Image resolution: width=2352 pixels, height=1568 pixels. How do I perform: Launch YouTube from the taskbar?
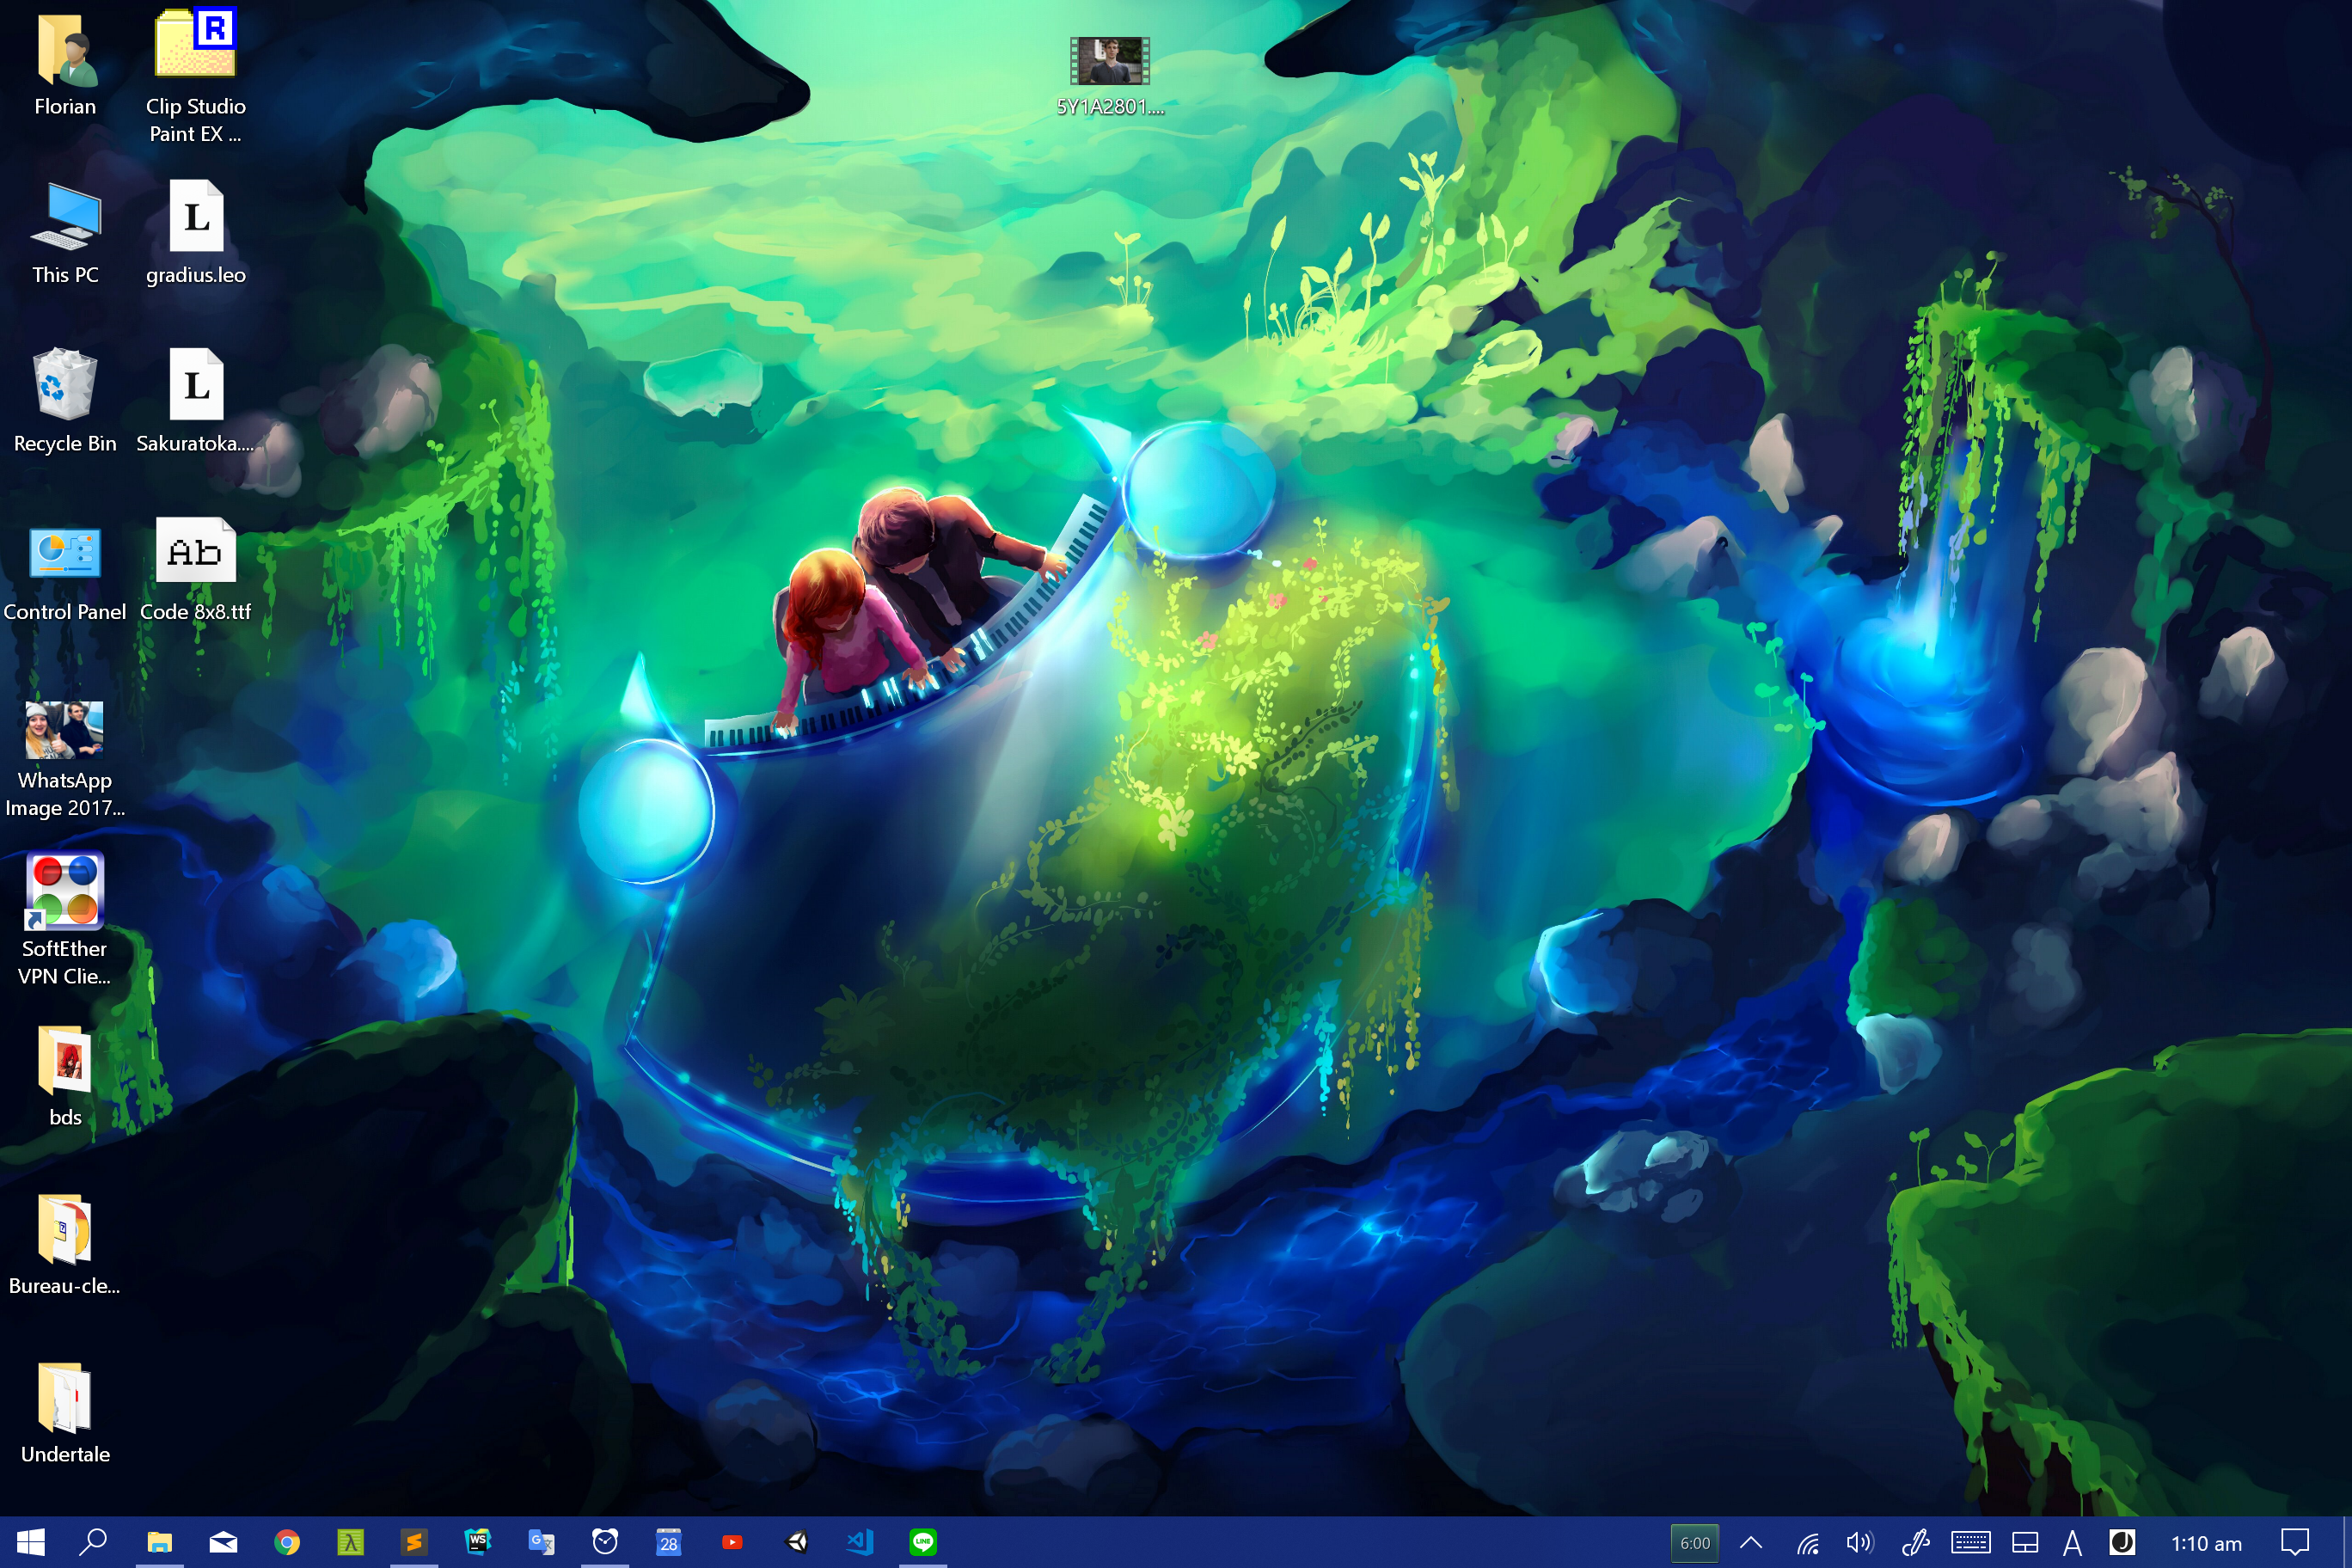point(732,1542)
